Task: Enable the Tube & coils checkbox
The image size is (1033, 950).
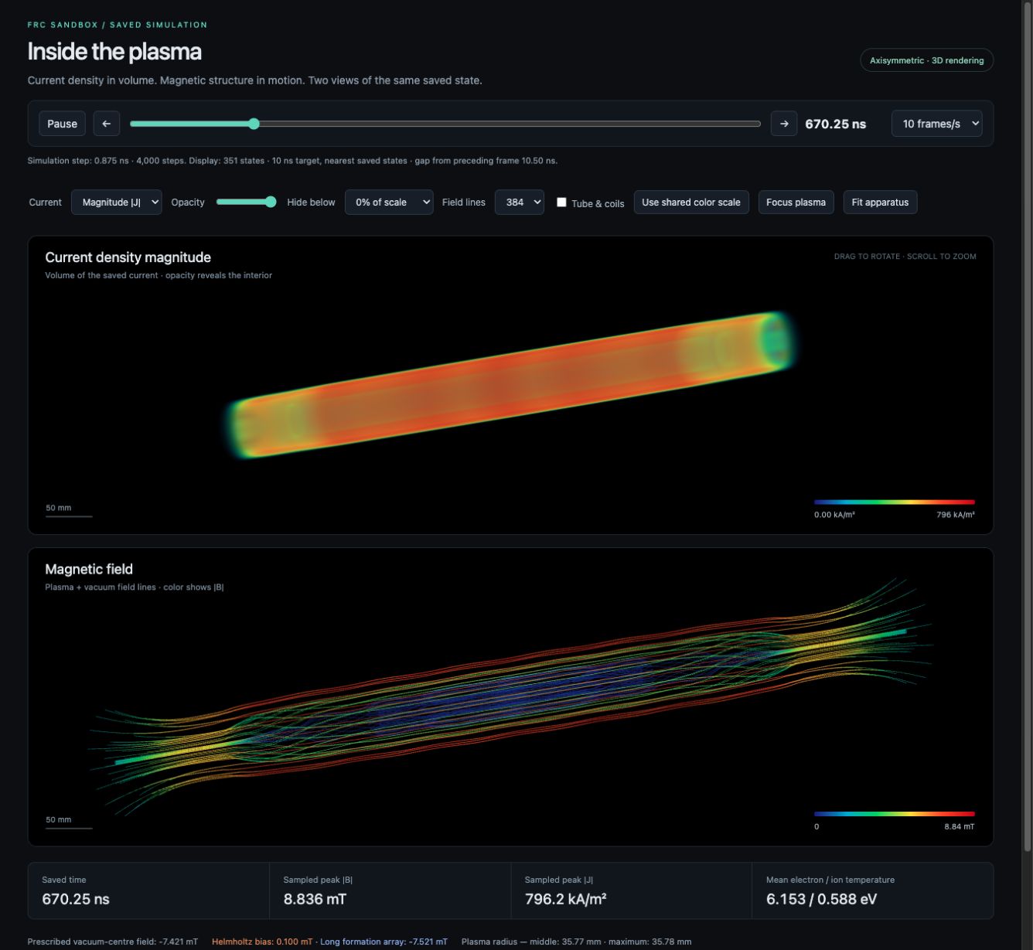Action: tap(562, 203)
